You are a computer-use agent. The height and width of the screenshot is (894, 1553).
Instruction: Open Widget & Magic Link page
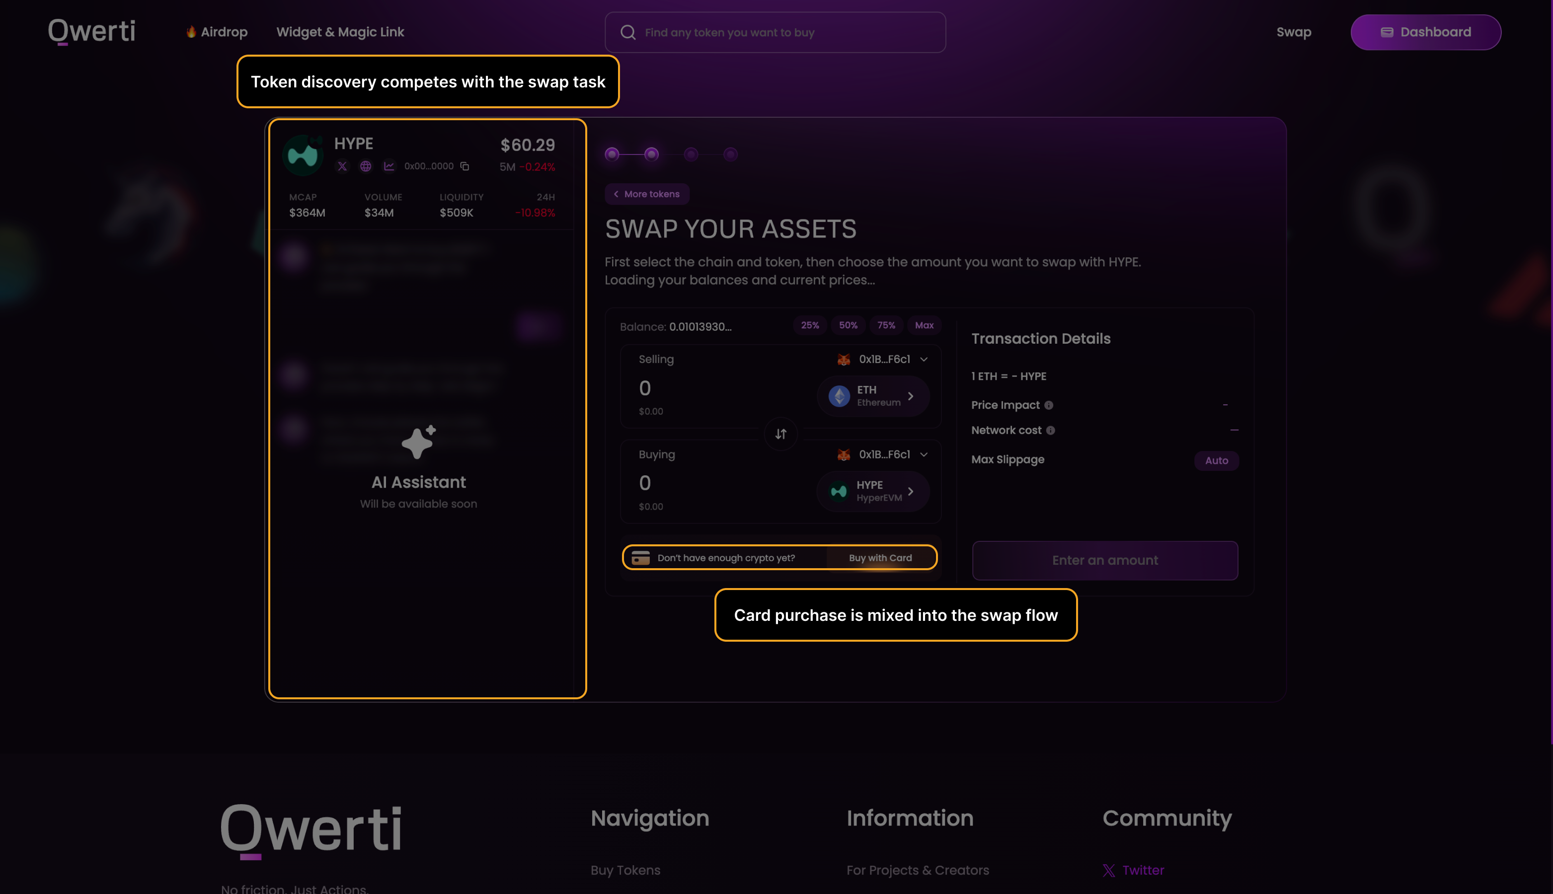coord(340,32)
